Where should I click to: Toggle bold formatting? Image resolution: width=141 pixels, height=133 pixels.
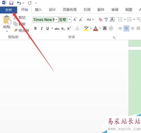[x=36, y=28]
